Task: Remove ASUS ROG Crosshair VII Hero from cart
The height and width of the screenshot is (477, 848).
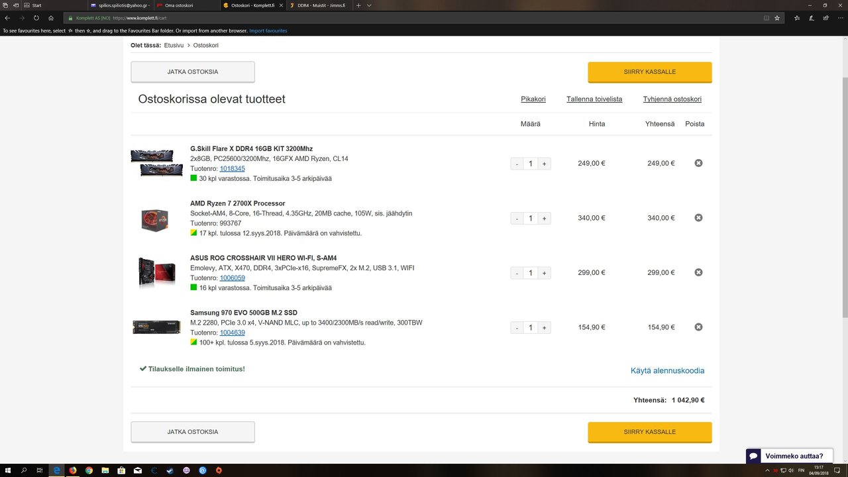Action: pos(698,272)
